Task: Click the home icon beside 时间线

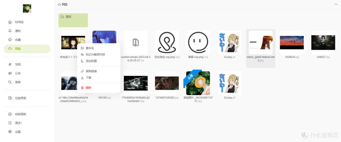Action: click(10, 22)
